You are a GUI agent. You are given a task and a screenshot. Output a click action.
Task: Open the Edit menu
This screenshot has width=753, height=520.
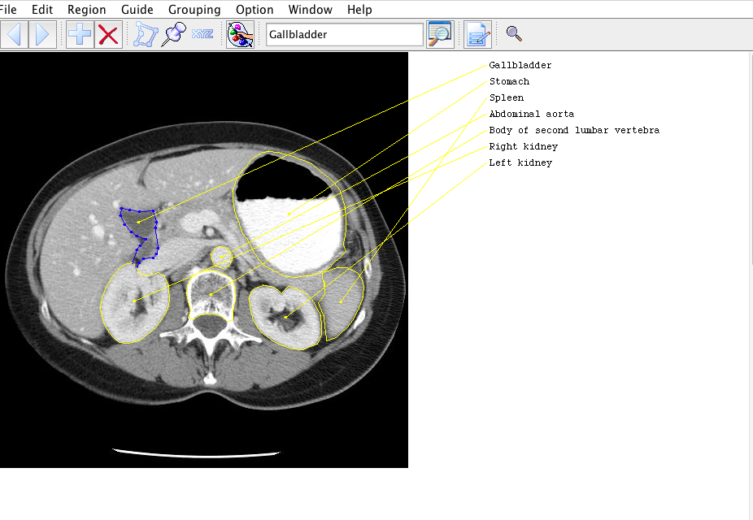(x=42, y=10)
